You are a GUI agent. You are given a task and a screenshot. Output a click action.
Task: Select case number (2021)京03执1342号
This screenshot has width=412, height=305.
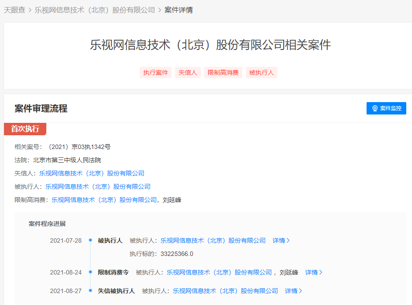pos(79,147)
